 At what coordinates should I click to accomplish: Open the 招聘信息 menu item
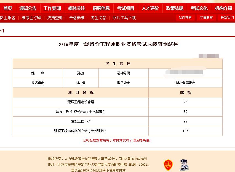click(x=101, y=8)
